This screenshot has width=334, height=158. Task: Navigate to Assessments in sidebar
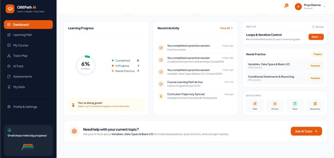point(28,77)
